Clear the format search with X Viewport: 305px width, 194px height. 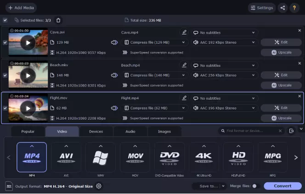pos(280,131)
